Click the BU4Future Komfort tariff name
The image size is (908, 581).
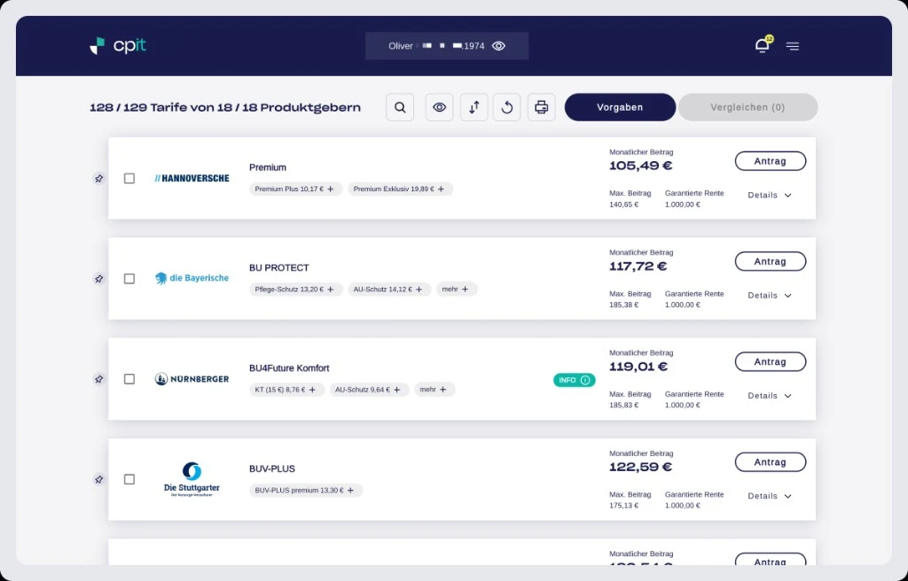[289, 368]
